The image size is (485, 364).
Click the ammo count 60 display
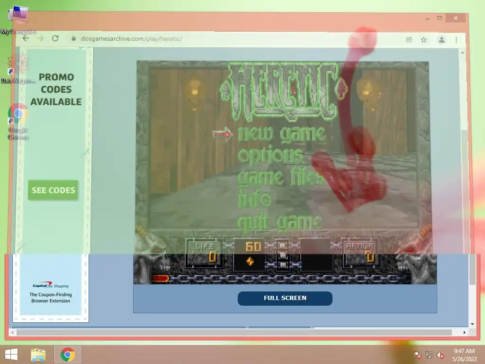(x=253, y=246)
